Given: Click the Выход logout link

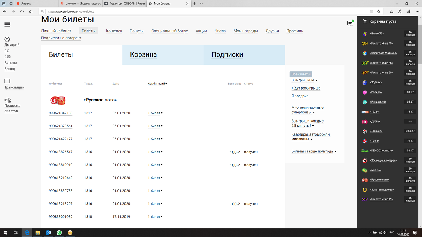Looking at the screenshot, I should pos(9,69).
